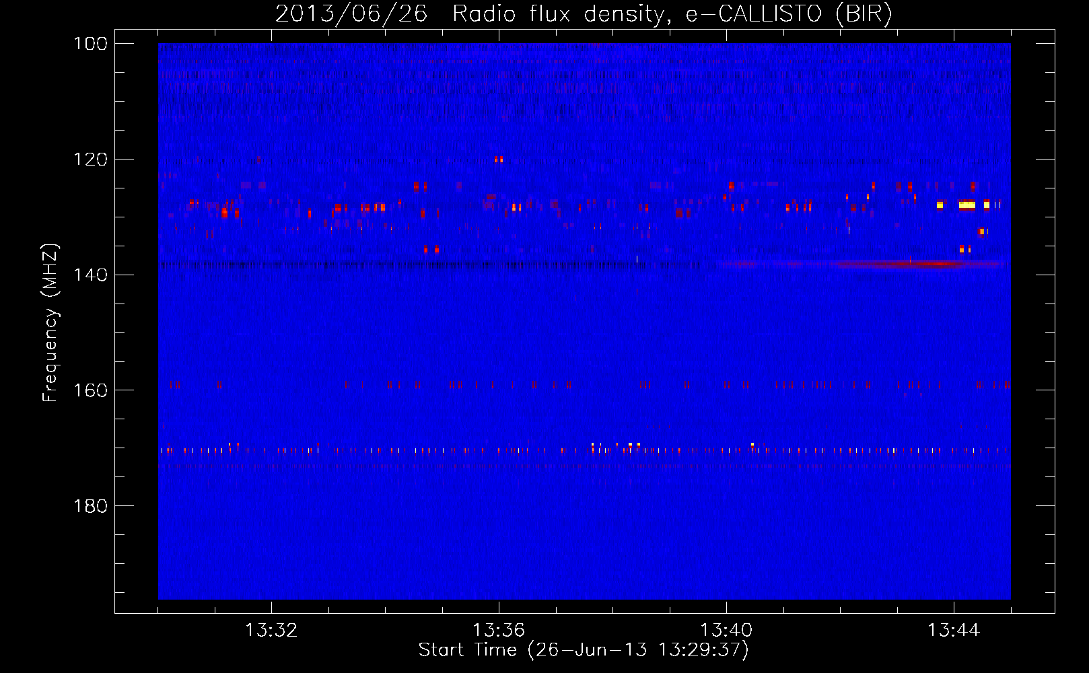Click the 120 frequency tick label
This screenshot has width=1089, height=673.
click(91, 160)
